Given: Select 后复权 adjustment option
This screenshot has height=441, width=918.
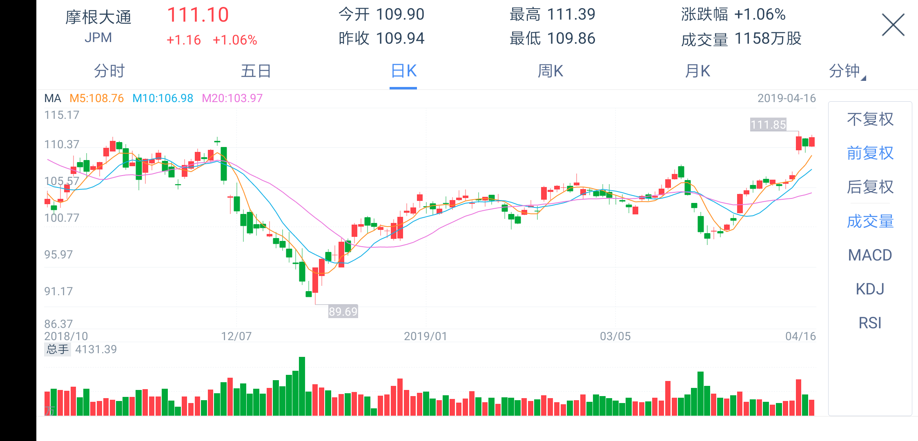Looking at the screenshot, I should pyautogui.click(x=870, y=187).
